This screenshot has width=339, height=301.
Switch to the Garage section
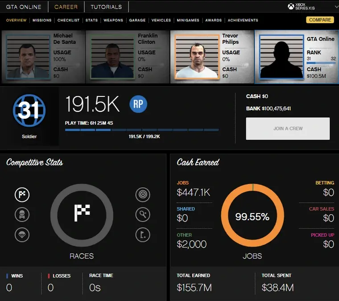point(137,20)
